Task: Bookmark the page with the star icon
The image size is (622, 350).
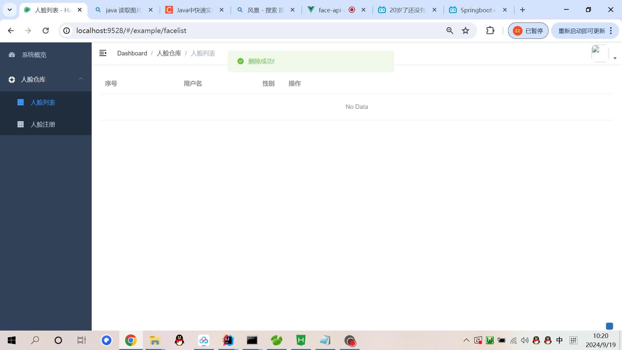Action: pyautogui.click(x=465, y=30)
